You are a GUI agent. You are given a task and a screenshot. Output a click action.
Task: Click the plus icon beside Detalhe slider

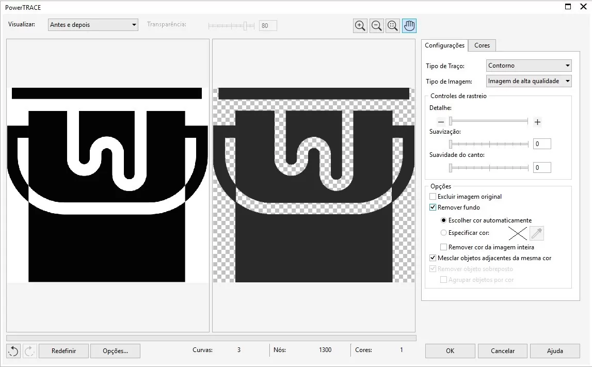tap(537, 122)
